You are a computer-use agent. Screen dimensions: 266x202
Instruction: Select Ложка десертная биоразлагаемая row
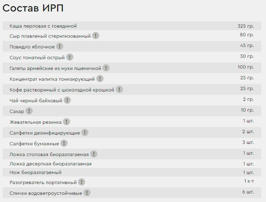point(132,164)
